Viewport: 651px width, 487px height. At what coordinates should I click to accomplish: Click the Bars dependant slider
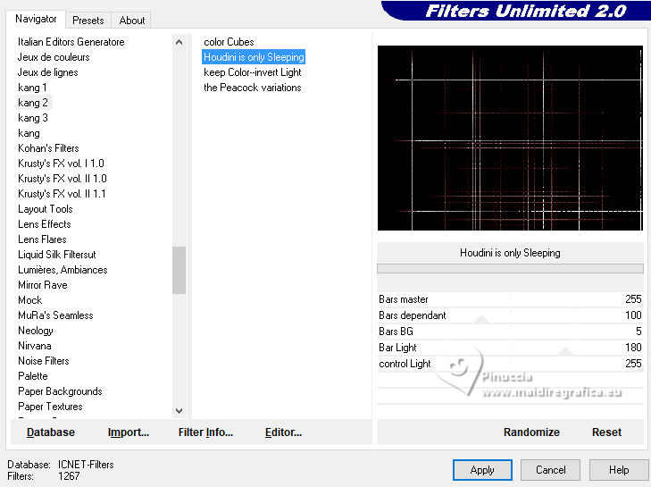point(510,315)
